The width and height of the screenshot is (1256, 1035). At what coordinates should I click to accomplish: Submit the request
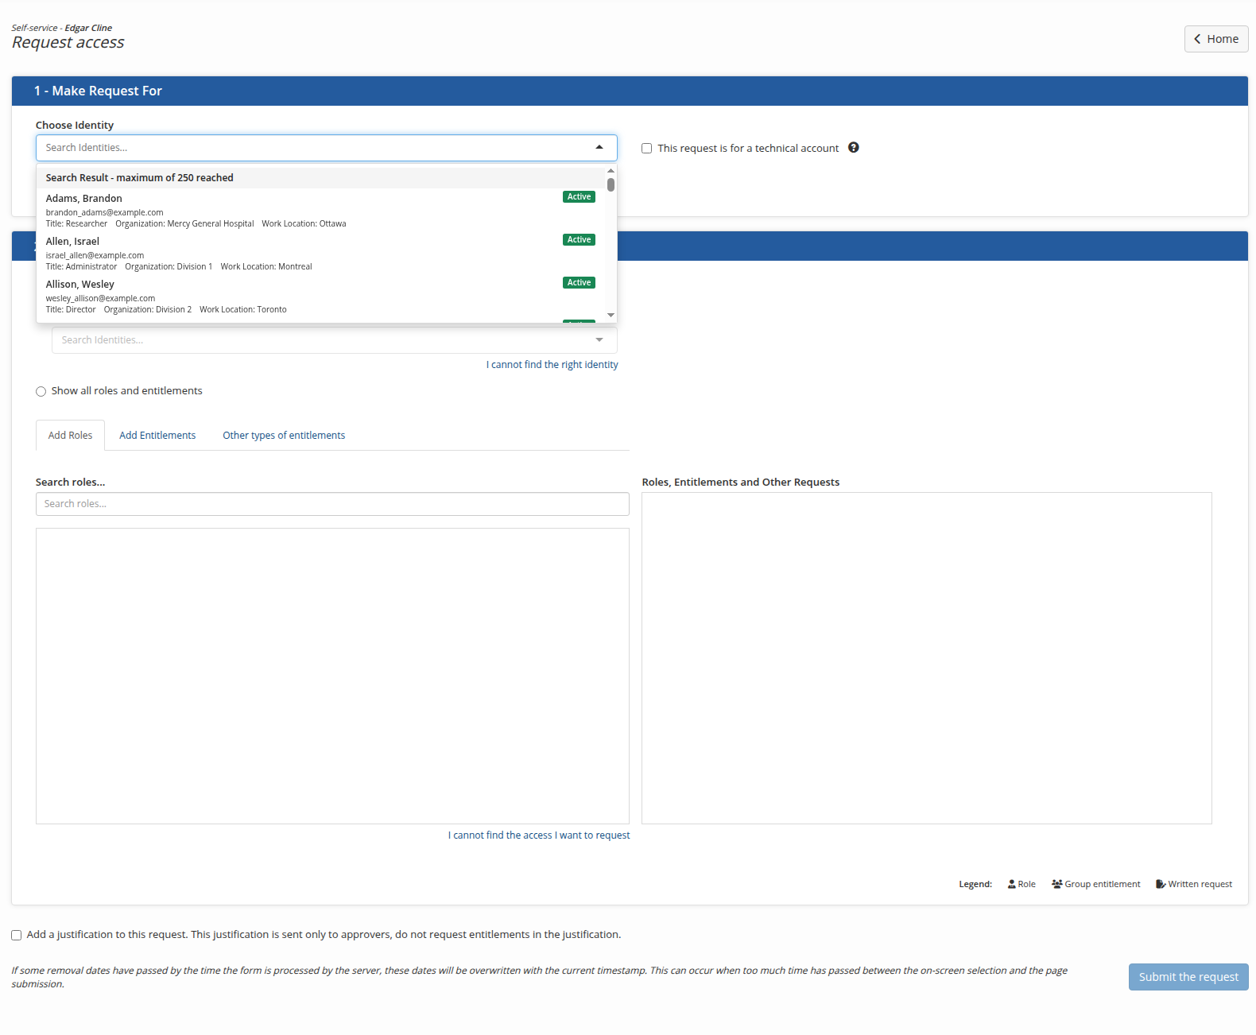coord(1188,977)
